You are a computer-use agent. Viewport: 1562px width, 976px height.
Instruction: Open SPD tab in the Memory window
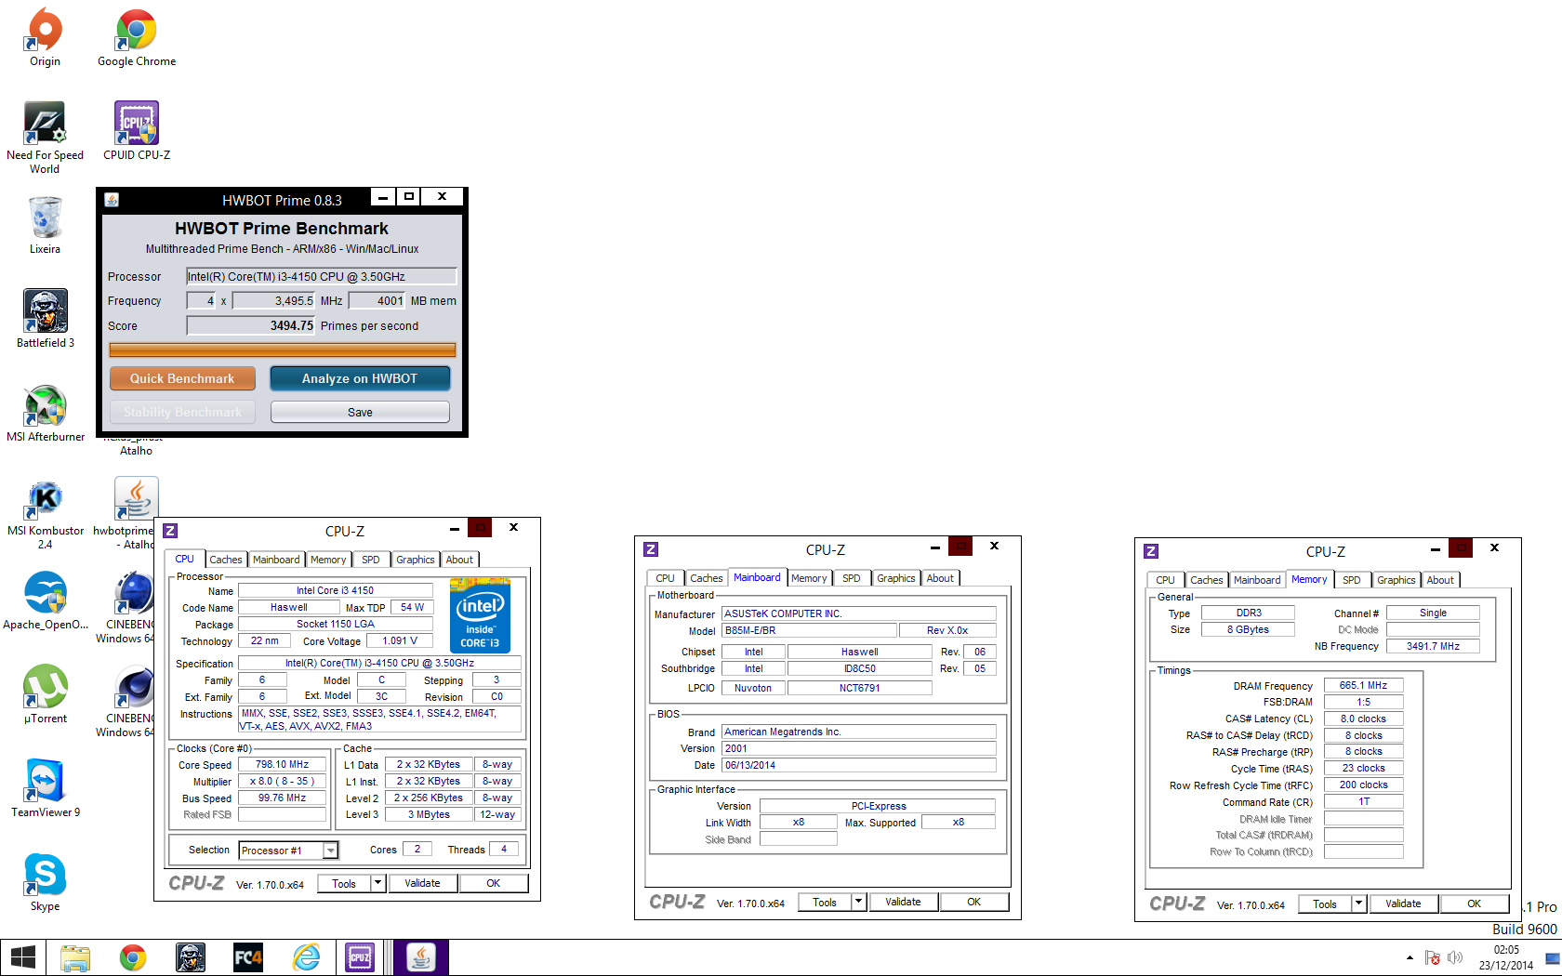(x=1352, y=580)
